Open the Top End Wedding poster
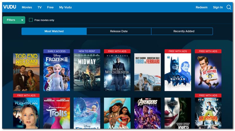The height and width of the screenshot is (131, 235). pyautogui.click(x=26, y=72)
